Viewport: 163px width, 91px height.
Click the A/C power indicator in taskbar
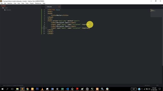pos(134,89)
